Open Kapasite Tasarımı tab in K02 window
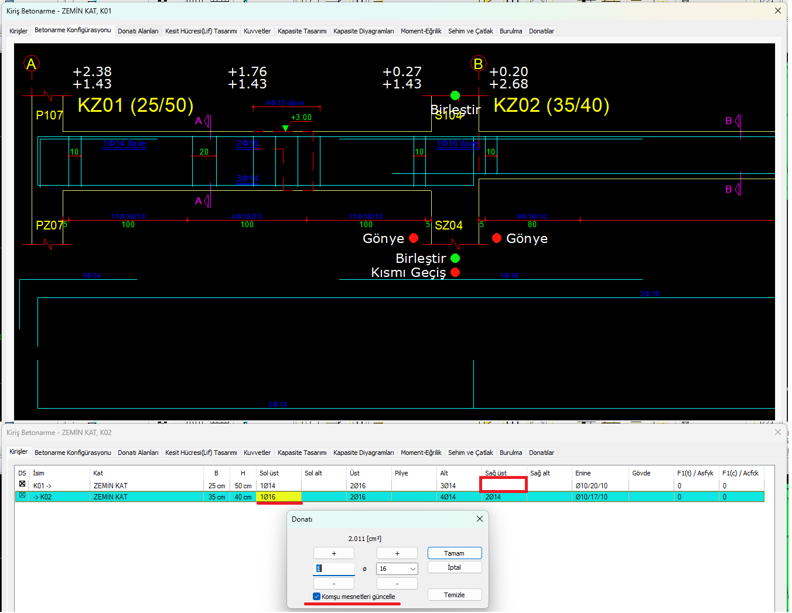Viewport: 792px width, 613px height. pos(302,453)
